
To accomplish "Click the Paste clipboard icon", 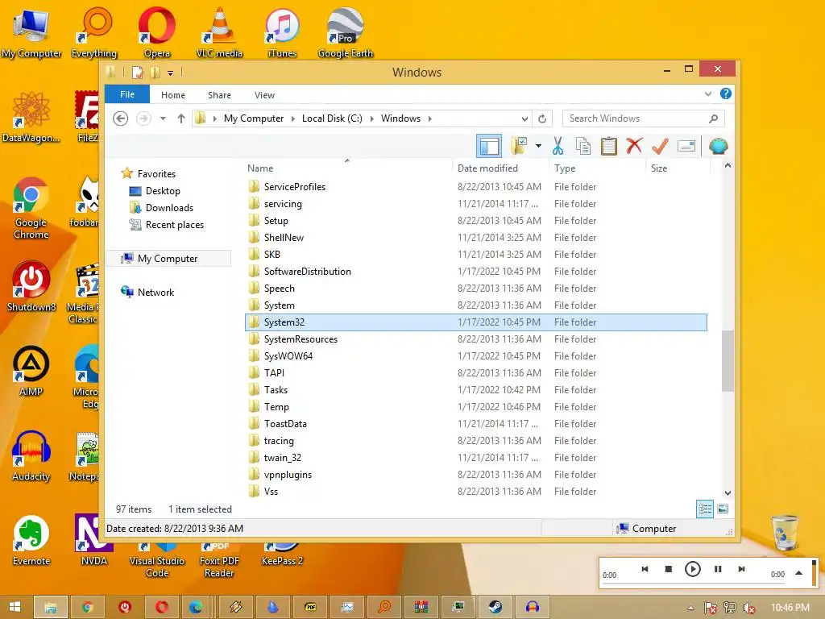I will tap(609, 146).
